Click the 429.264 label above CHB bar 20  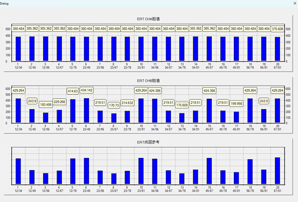point(278,90)
